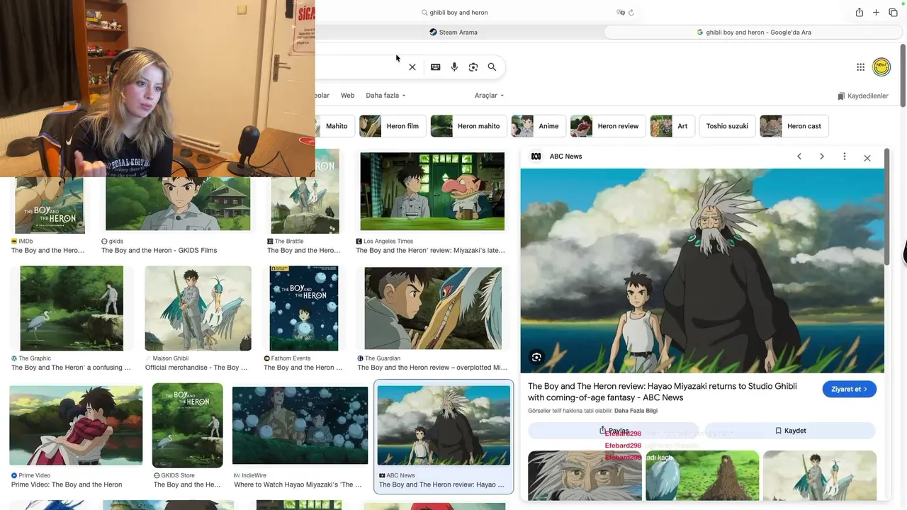The height and width of the screenshot is (510, 907).
Task: Show Safari tab overview
Action: [x=893, y=12]
